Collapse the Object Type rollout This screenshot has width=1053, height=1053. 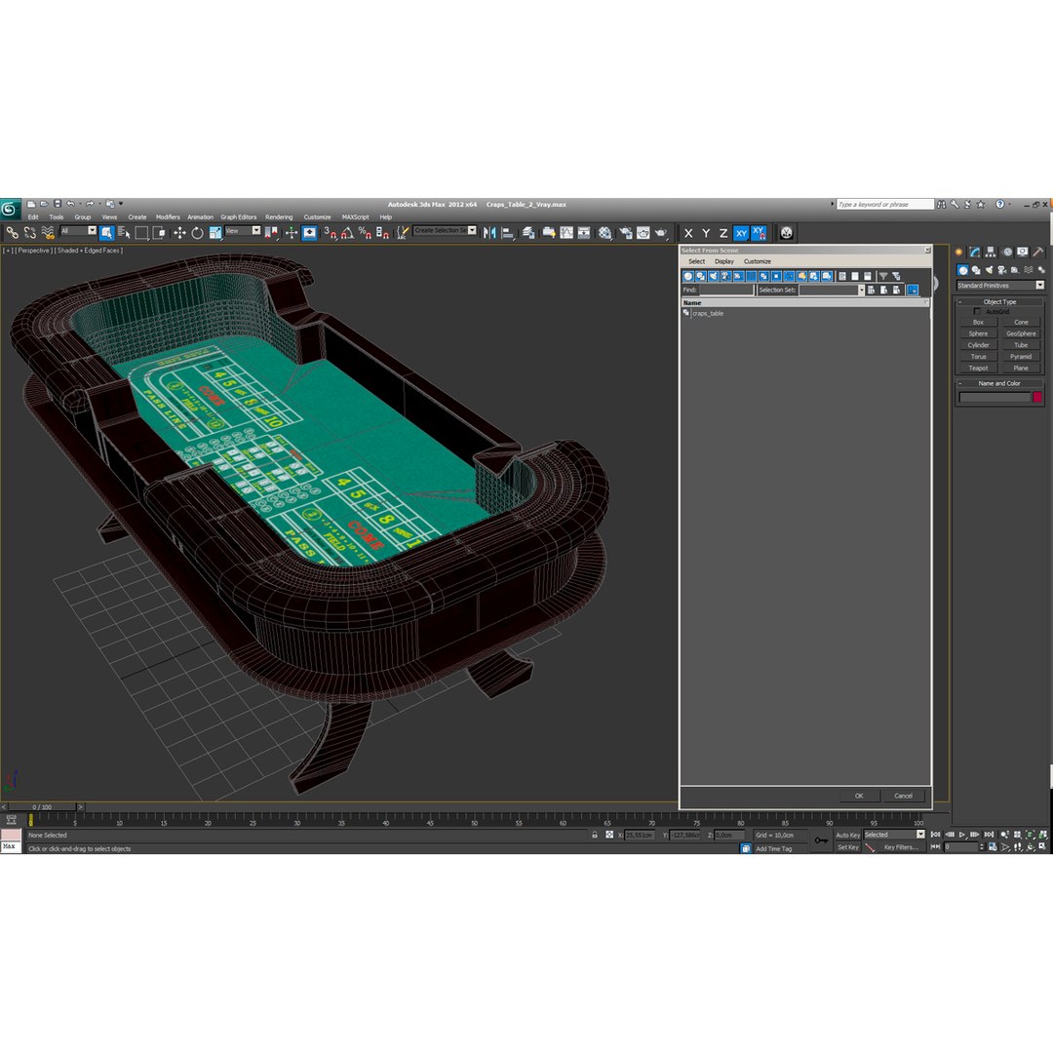pyautogui.click(x=999, y=302)
